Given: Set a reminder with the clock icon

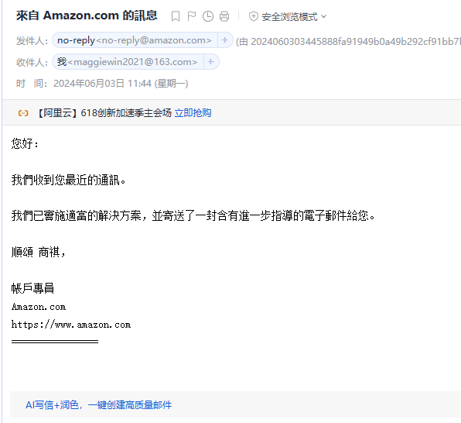Looking at the screenshot, I should point(208,16).
